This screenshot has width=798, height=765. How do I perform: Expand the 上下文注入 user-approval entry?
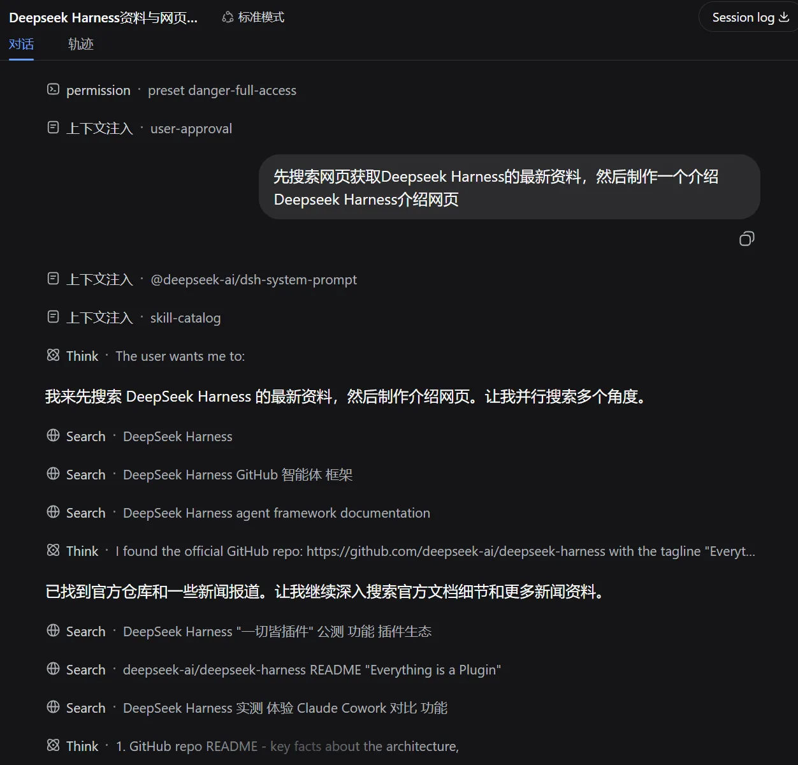[x=140, y=128]
